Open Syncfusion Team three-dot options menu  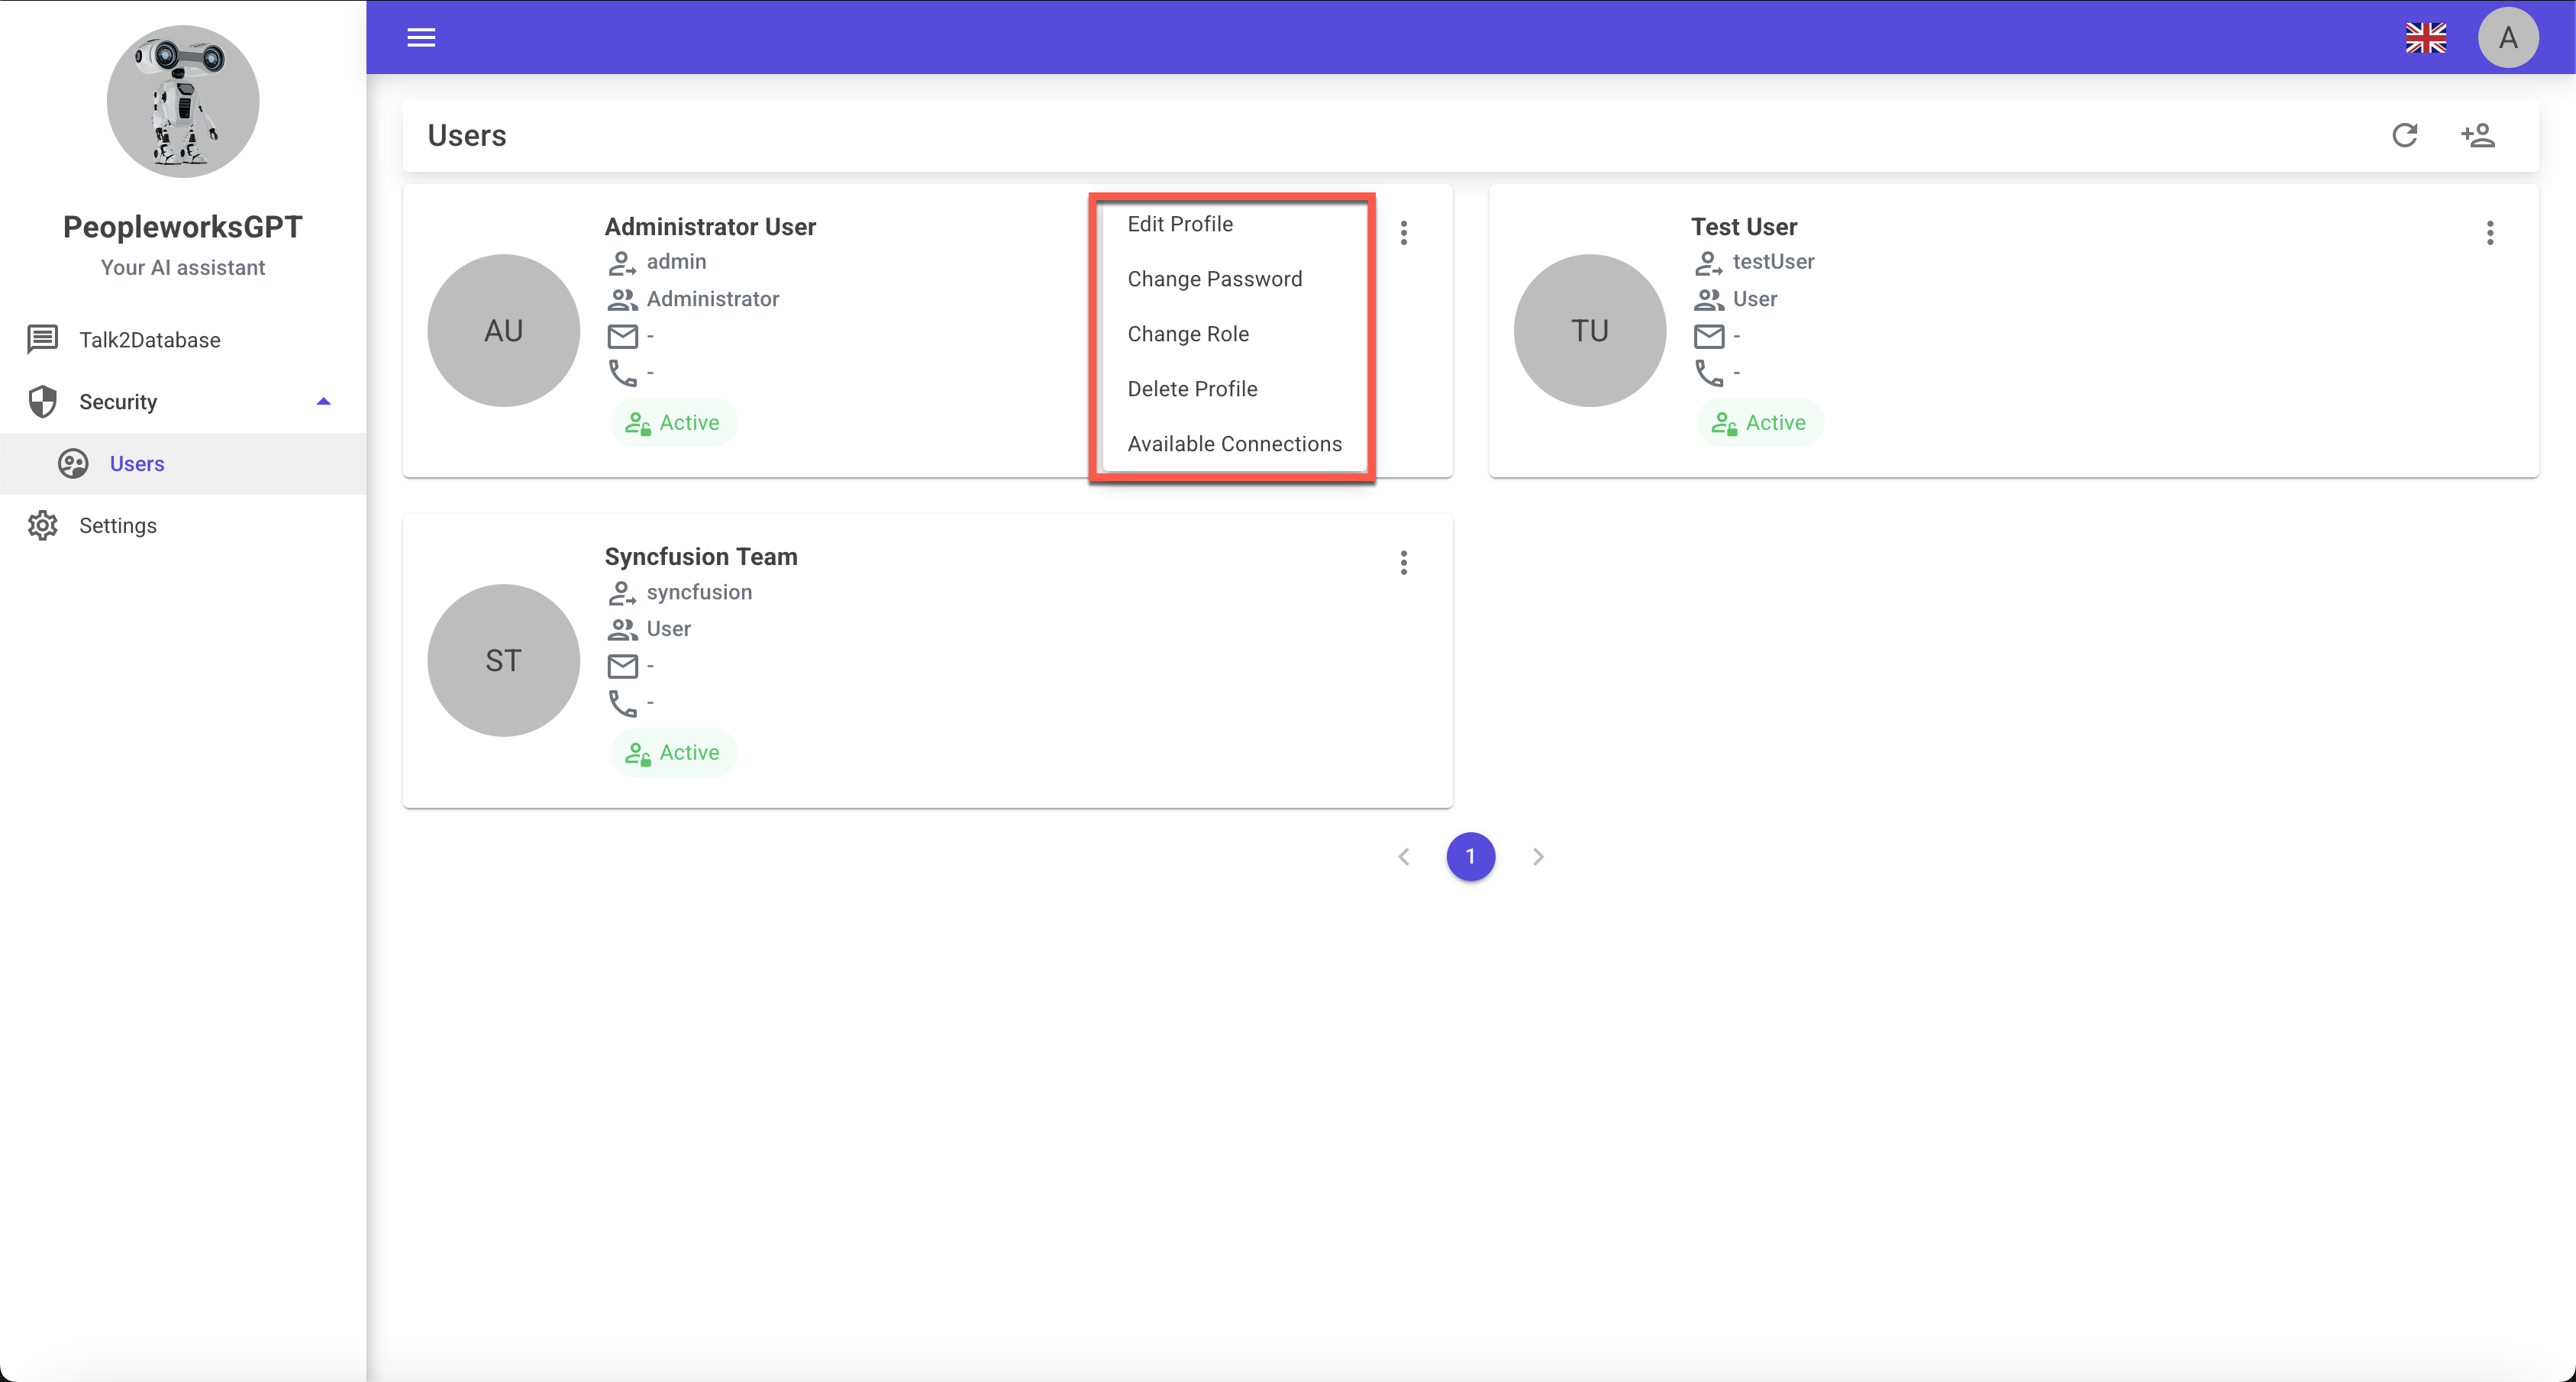pos(1404,563)
